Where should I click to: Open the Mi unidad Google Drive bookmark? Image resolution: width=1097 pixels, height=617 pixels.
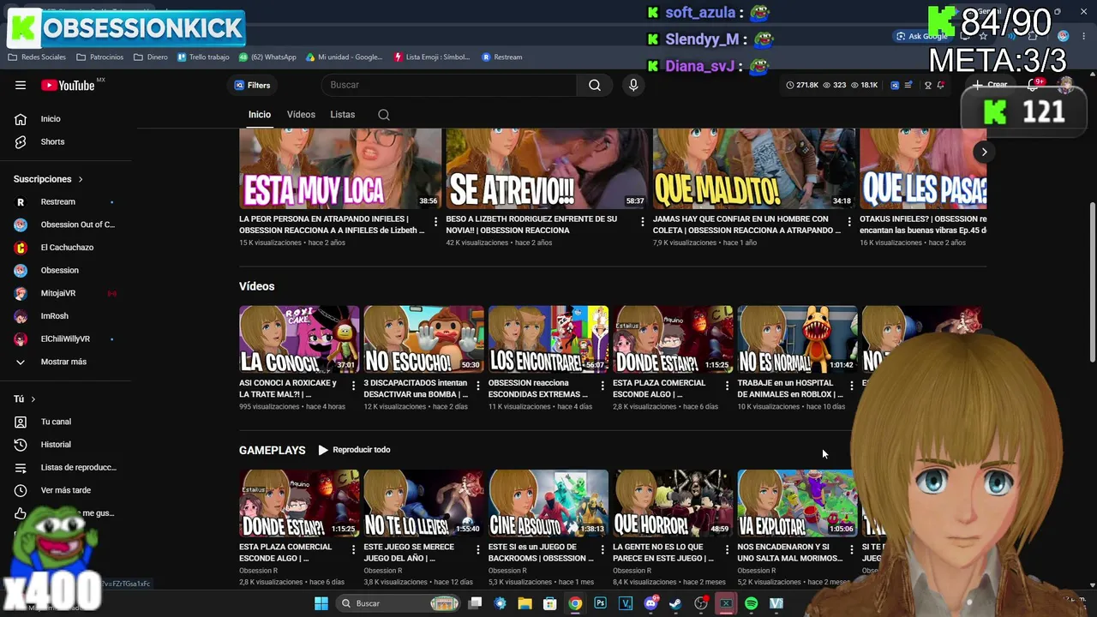point(345,57)
